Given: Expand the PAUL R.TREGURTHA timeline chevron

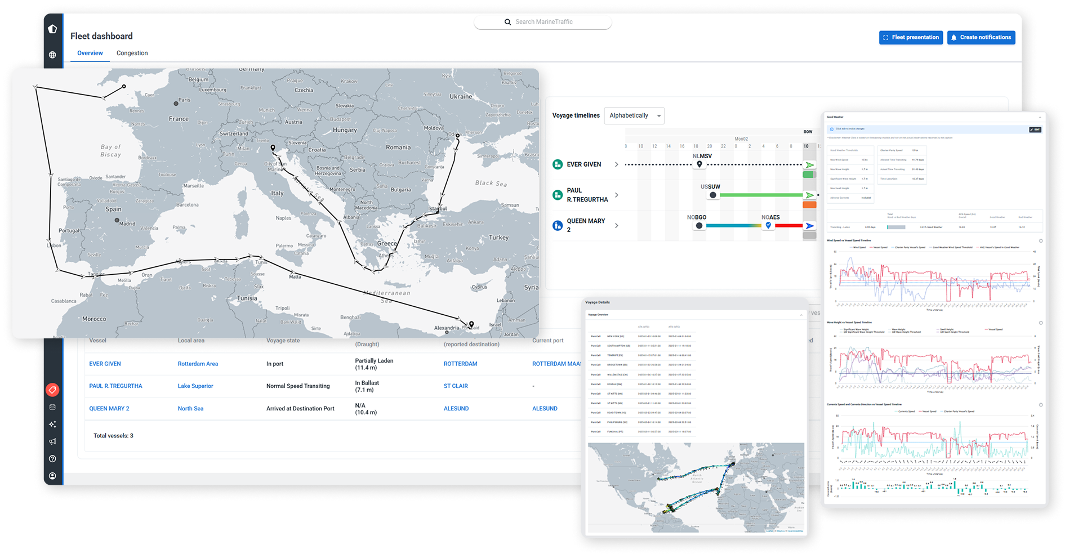Looking at the screenshot, I should tap(617, 195).
